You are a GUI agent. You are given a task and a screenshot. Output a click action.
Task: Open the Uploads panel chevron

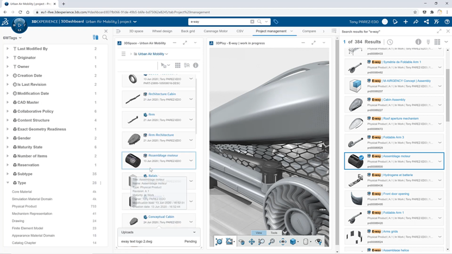point(194,232)
